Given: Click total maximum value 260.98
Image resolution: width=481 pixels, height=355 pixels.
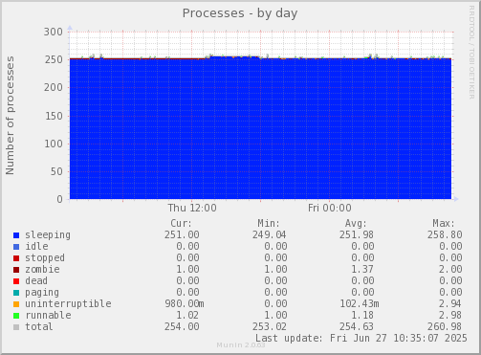Looking at the screenshot, I should point(445,326).
